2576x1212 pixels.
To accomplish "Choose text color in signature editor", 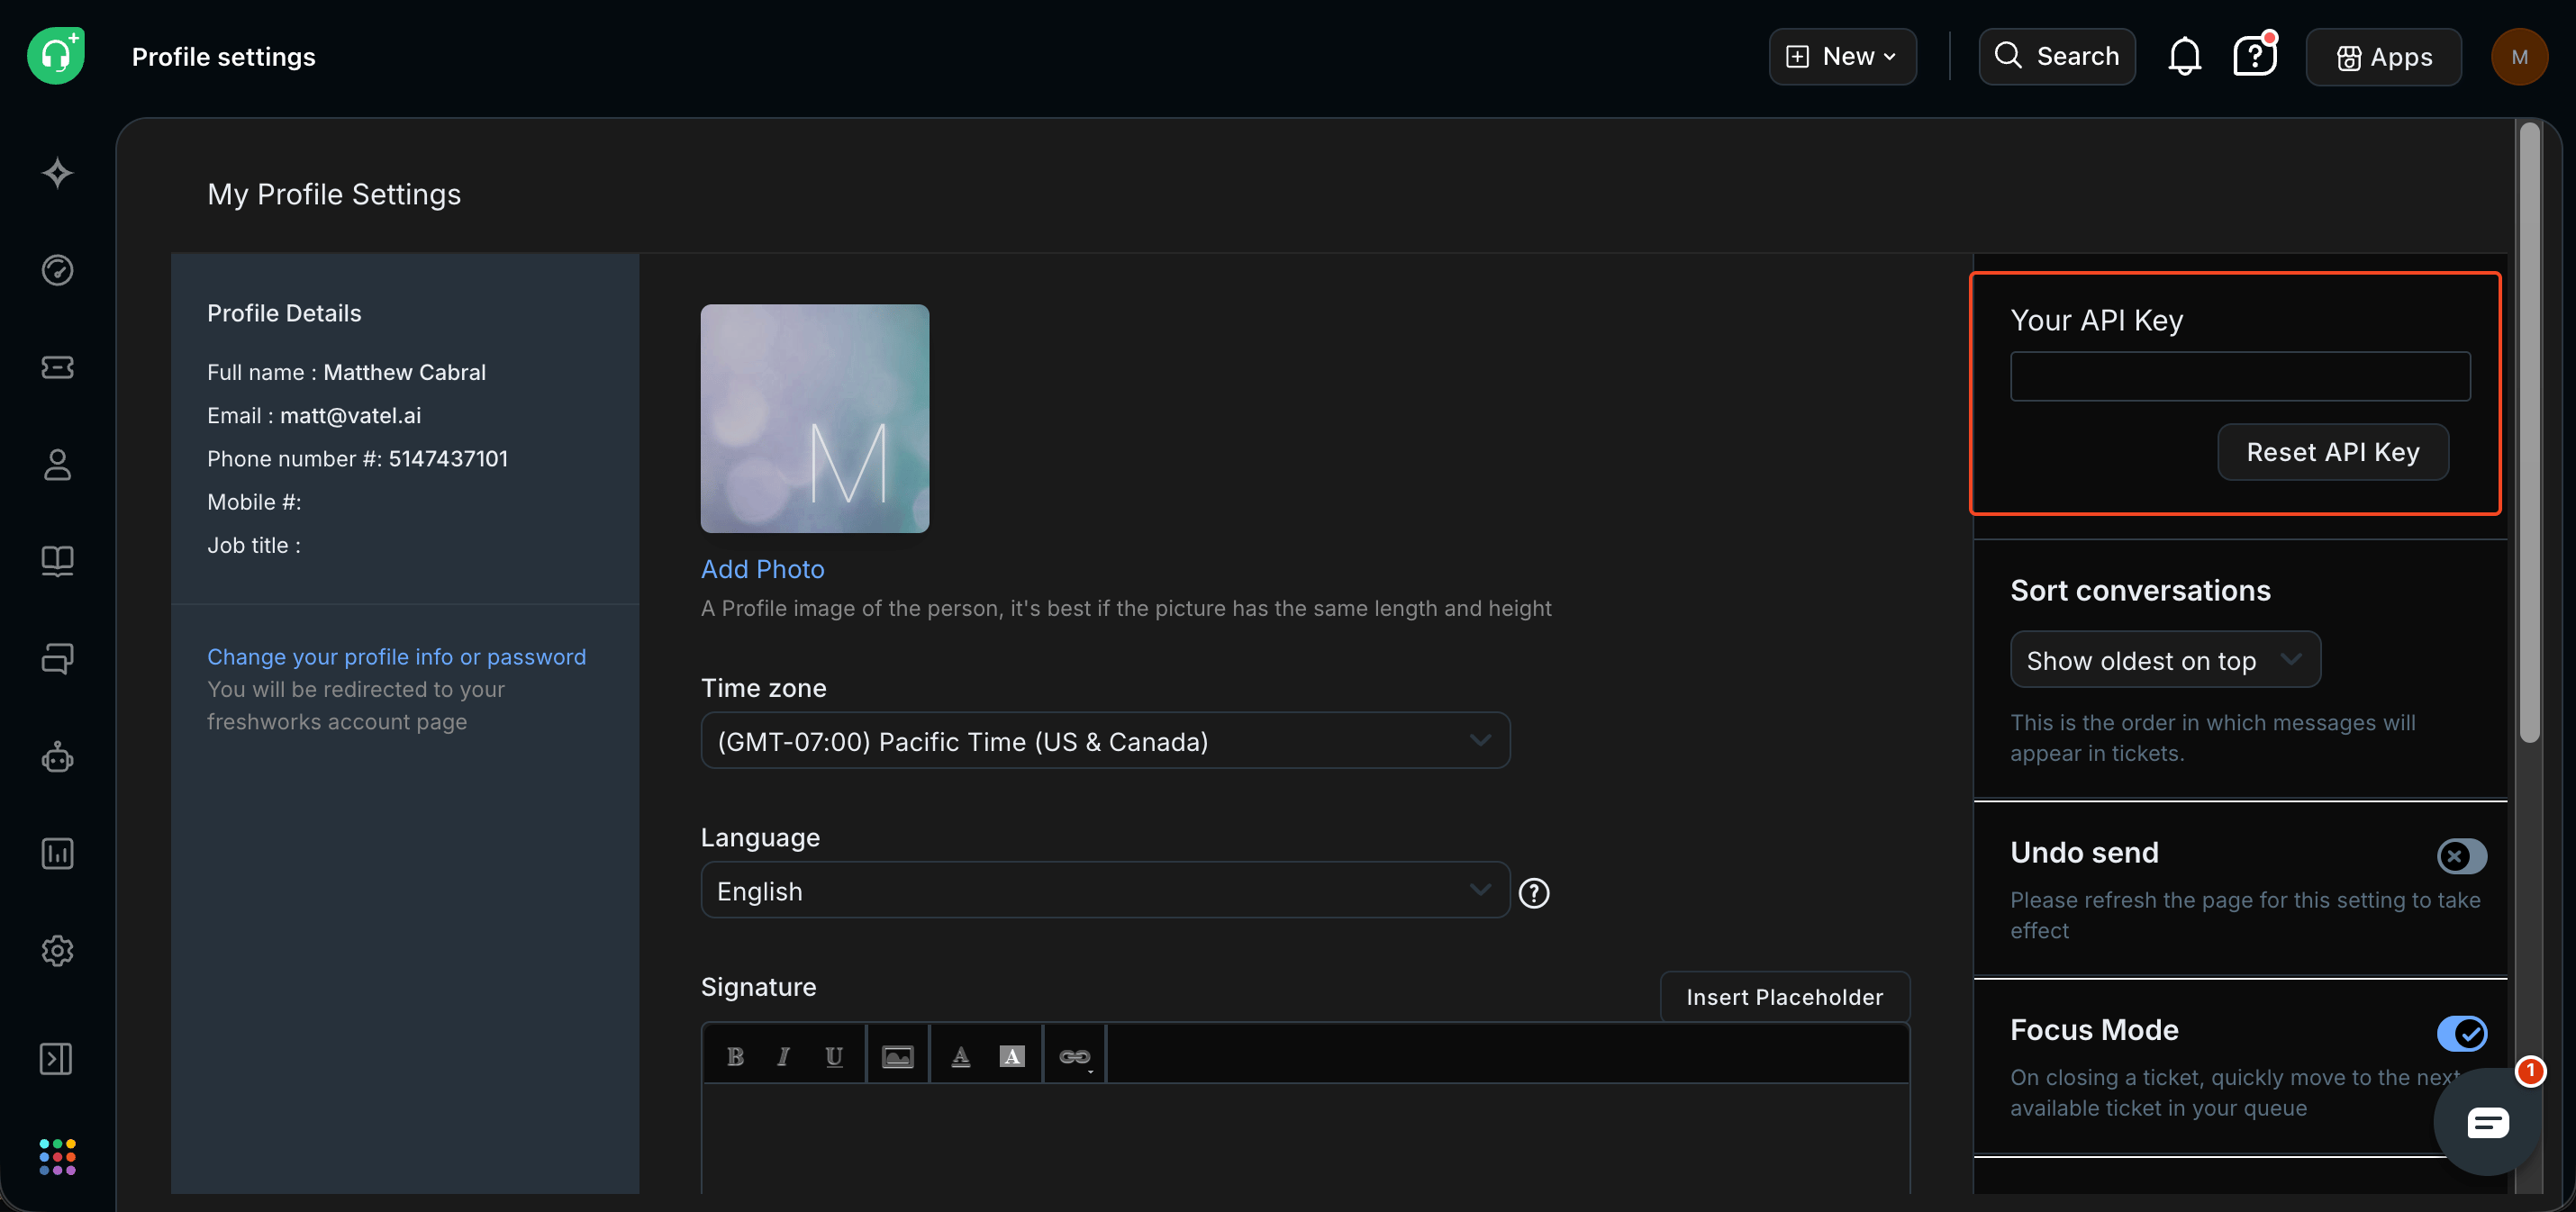I will 960,1056.
